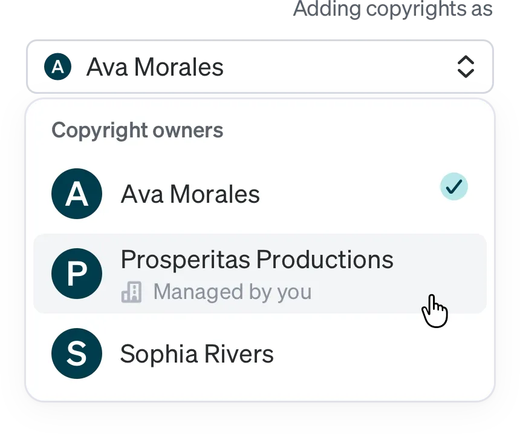Click the Copyright owners section heading
Viewport: 520px width, 434px height.
[137, 130]
